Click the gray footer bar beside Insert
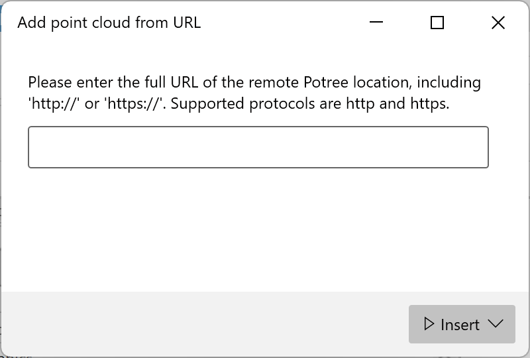The width and height of the screenshot is (530, 358). click(199, 324)
